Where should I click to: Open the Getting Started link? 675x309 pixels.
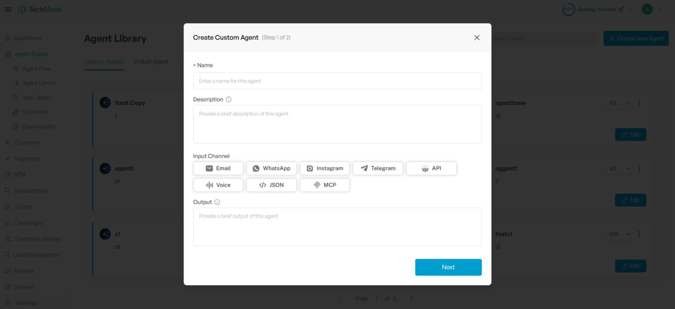coord(597,9)
